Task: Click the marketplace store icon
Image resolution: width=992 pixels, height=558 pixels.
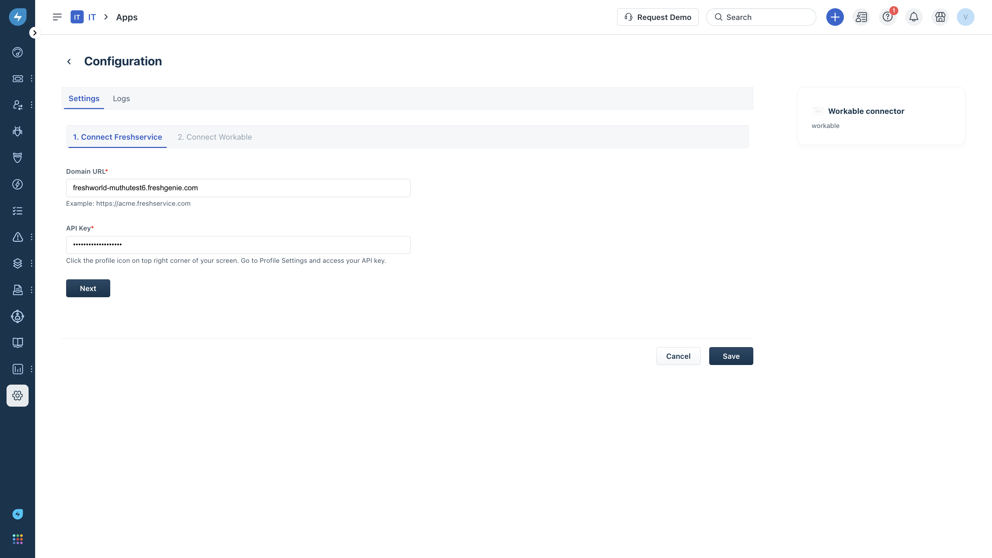Action: point(940,17)
